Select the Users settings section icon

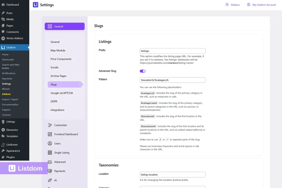[x=50, y=143]
